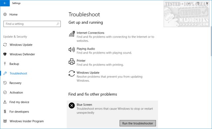Image resolution: width=212 pixels, height=129 pixels.
Task: Click the Backup upload arrow icon
Action: (x=5, y=64)
